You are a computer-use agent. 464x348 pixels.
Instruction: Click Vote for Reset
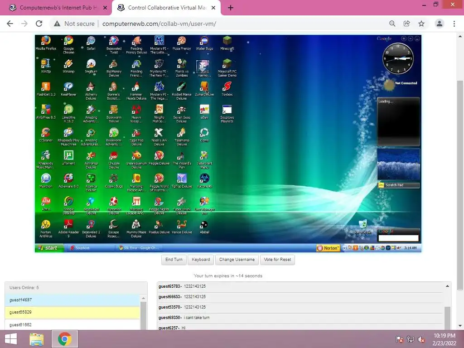click(278, 260)
